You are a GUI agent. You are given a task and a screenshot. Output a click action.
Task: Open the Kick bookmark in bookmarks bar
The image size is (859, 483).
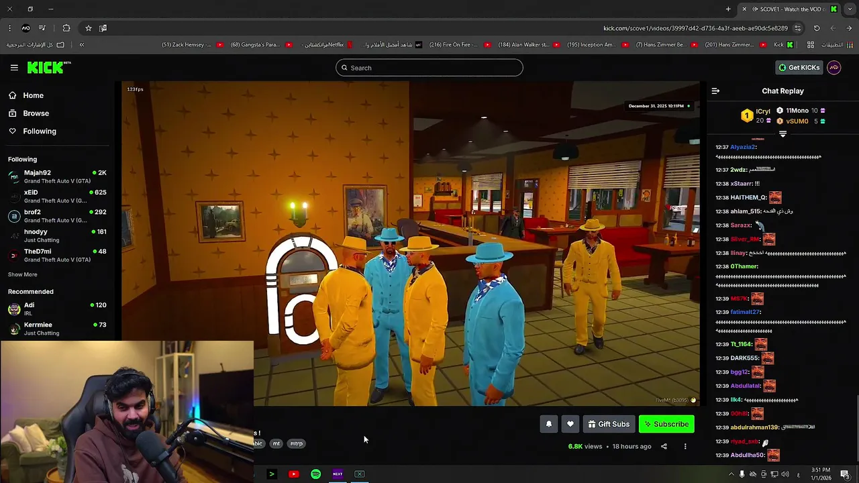pos(783,45)
